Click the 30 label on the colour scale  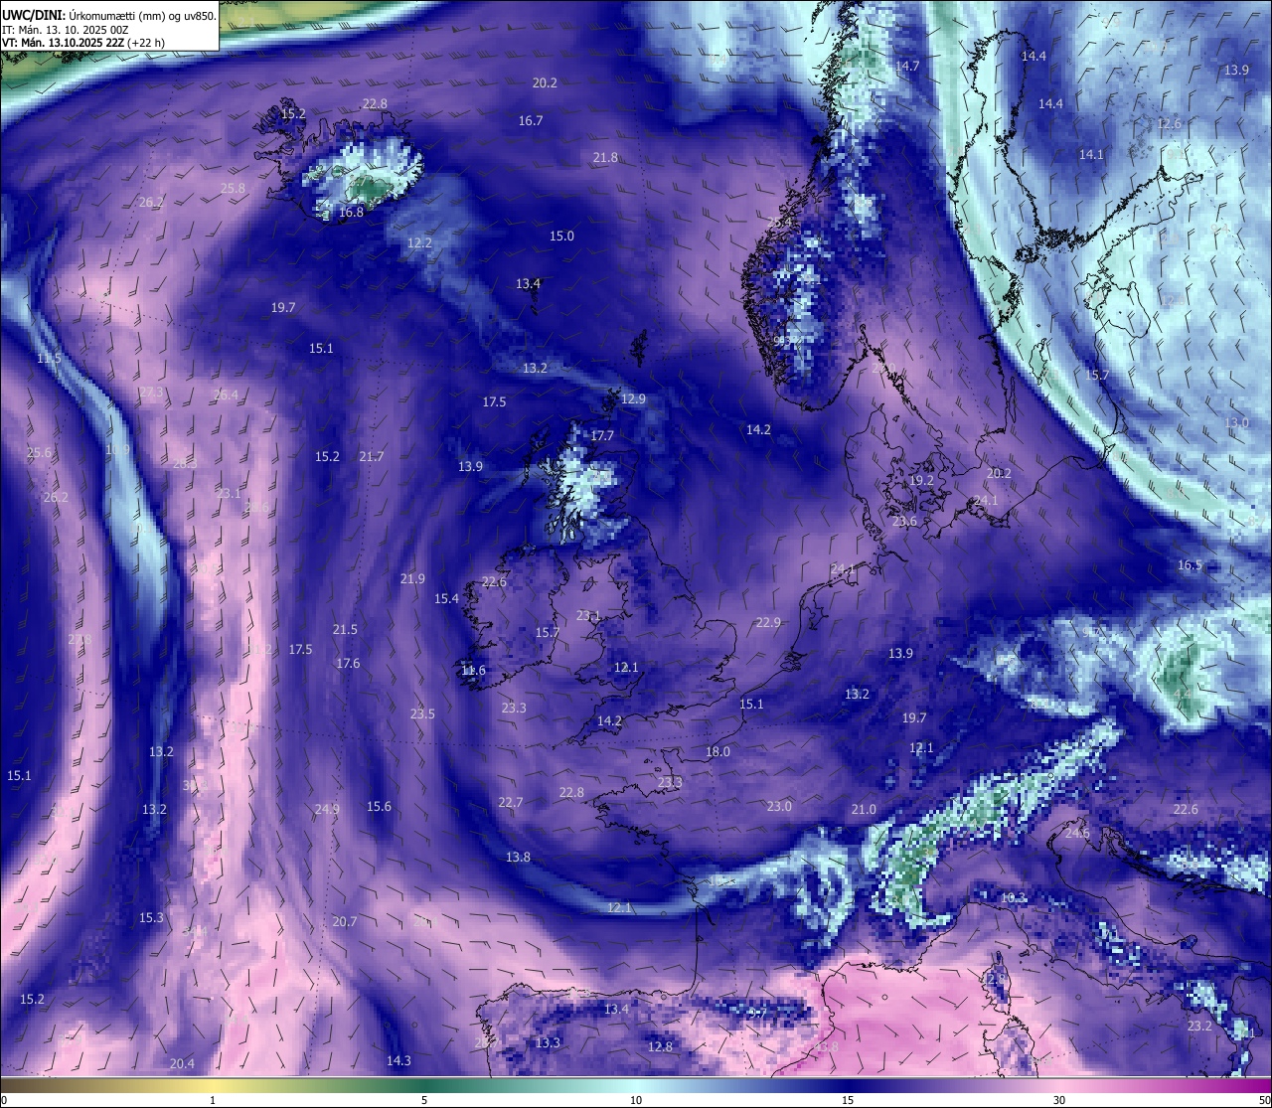pyautogui.click(x=1059, y=1100)
